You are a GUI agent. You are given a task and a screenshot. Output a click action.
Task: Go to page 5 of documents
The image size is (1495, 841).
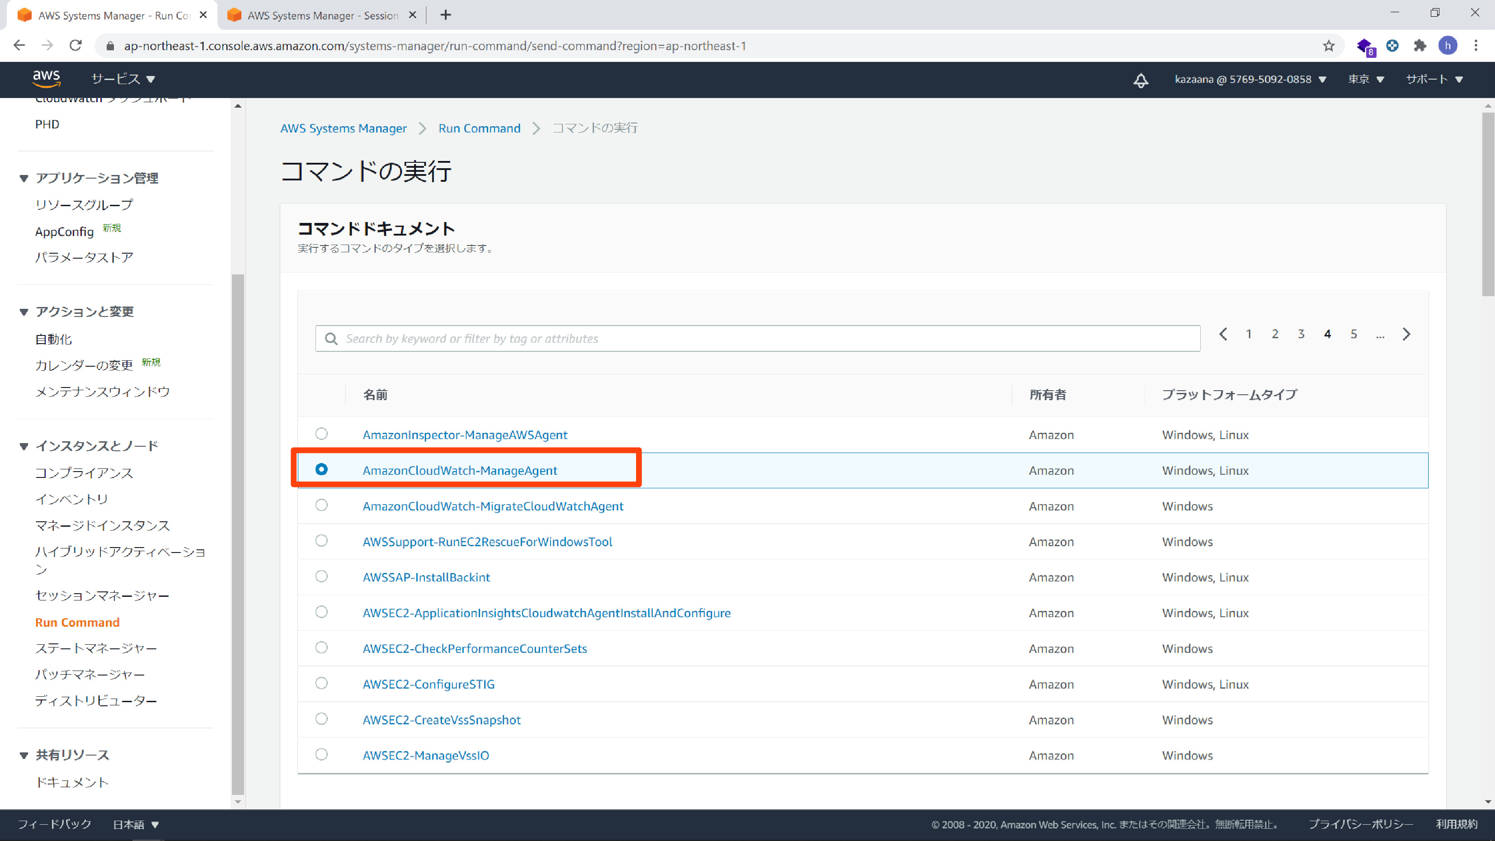click(x=1354, y=334)
